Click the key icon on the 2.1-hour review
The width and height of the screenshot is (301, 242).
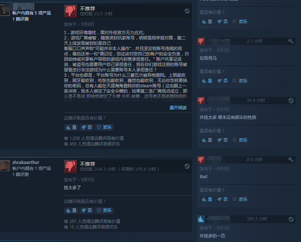pyautogui.click(x=291, y=41)
